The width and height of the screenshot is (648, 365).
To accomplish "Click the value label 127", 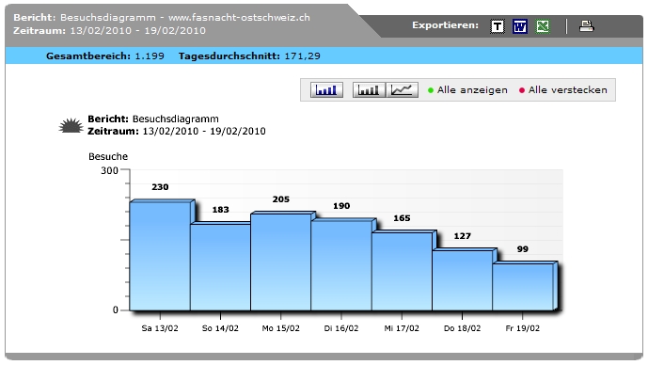I will point(462,236).
